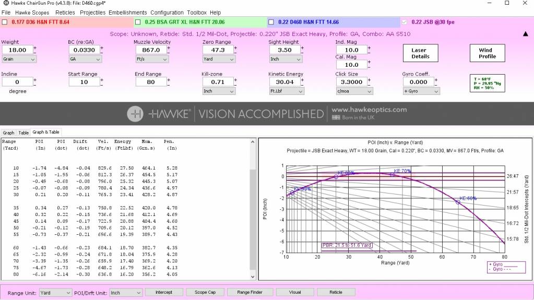This screenshot has width=534, height=300.
Task: Open the Help menu
Action: point(215,13)
